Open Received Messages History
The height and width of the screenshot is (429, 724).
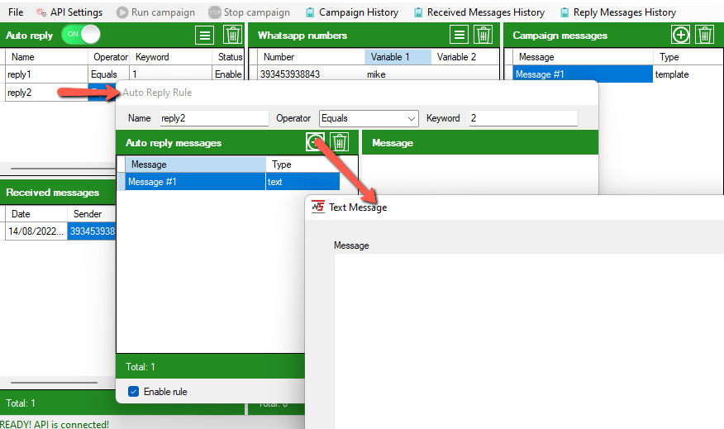click(479, 12)
